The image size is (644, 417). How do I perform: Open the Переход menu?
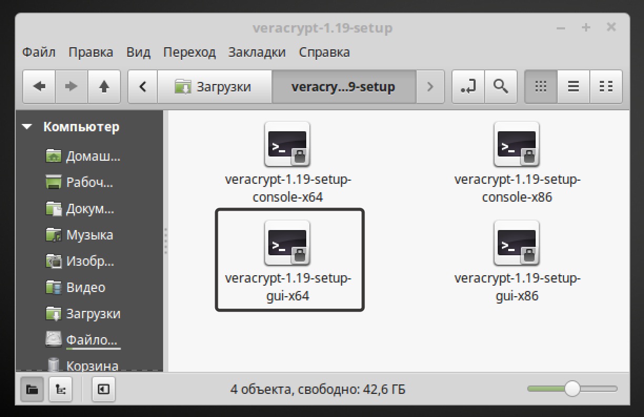189,53
